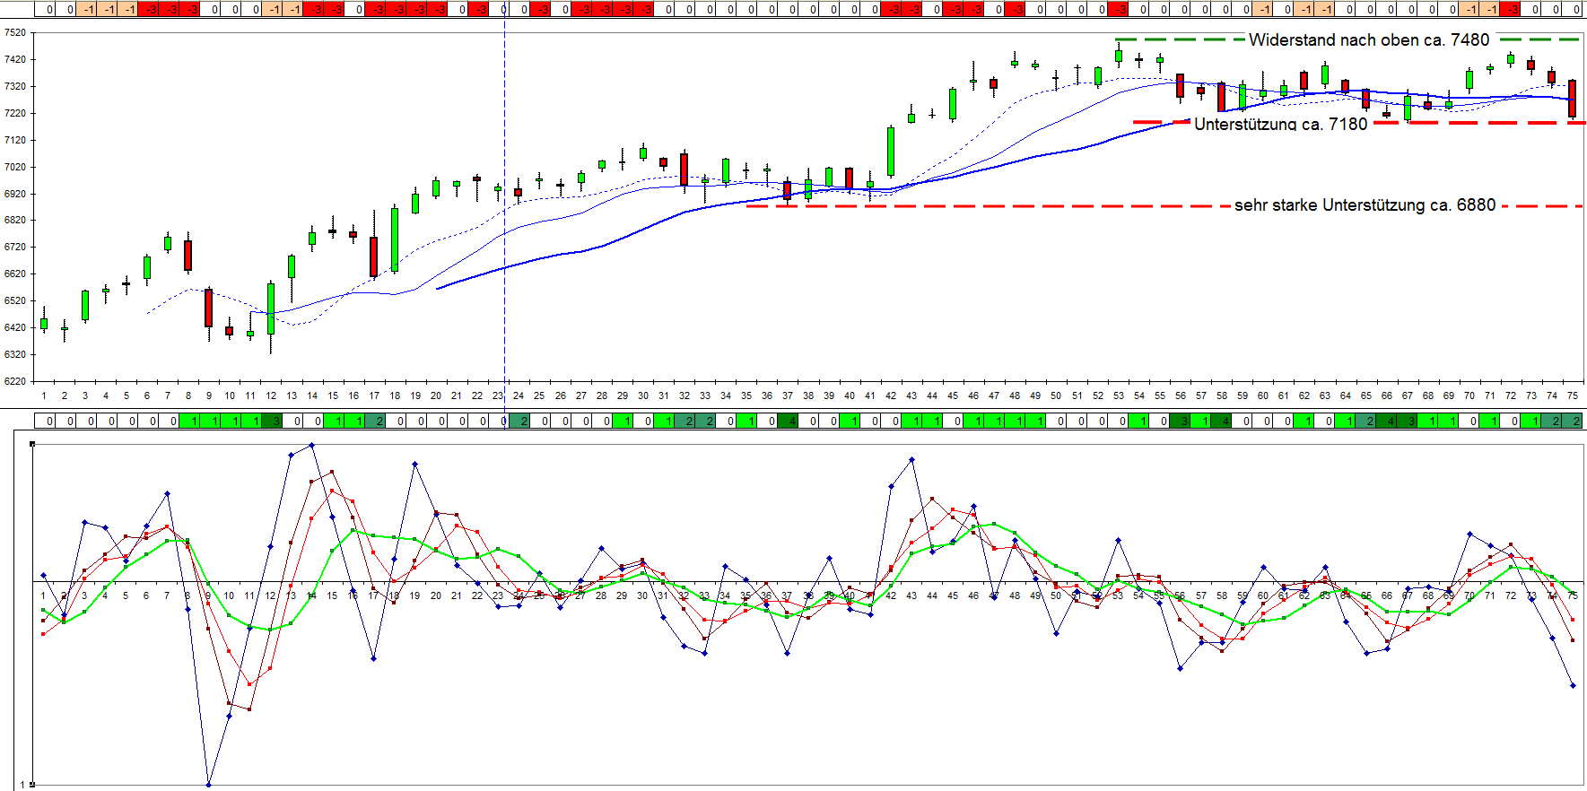The image size is (1587, 791).
Task: Click the tall red candle at day 9
Action: tap(209, 308)
